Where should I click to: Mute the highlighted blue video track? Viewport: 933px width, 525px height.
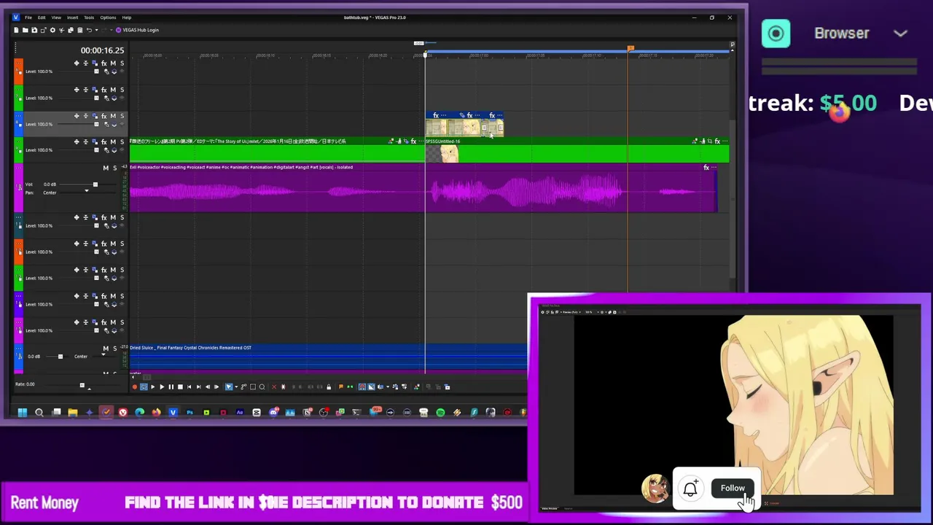click(113, 116)
